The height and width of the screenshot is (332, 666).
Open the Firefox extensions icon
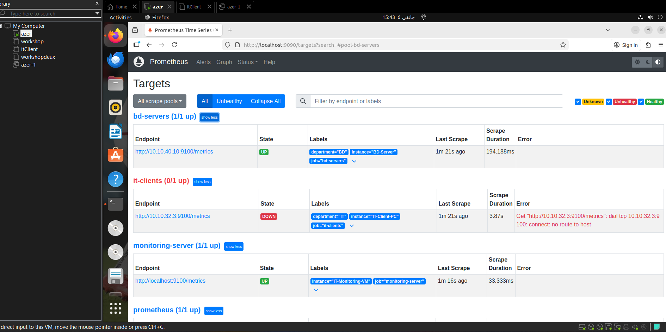pos(648,45)
